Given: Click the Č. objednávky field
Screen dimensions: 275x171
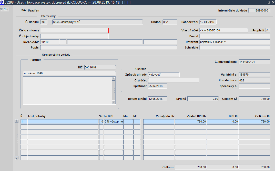Looking at the screenshot, I should [74, 36].
